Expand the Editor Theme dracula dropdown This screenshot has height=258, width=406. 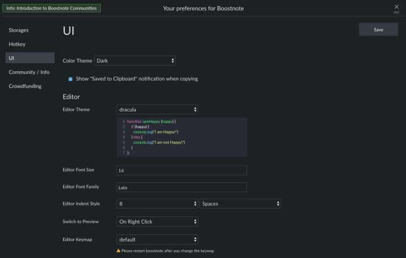(x=157, y=109)
